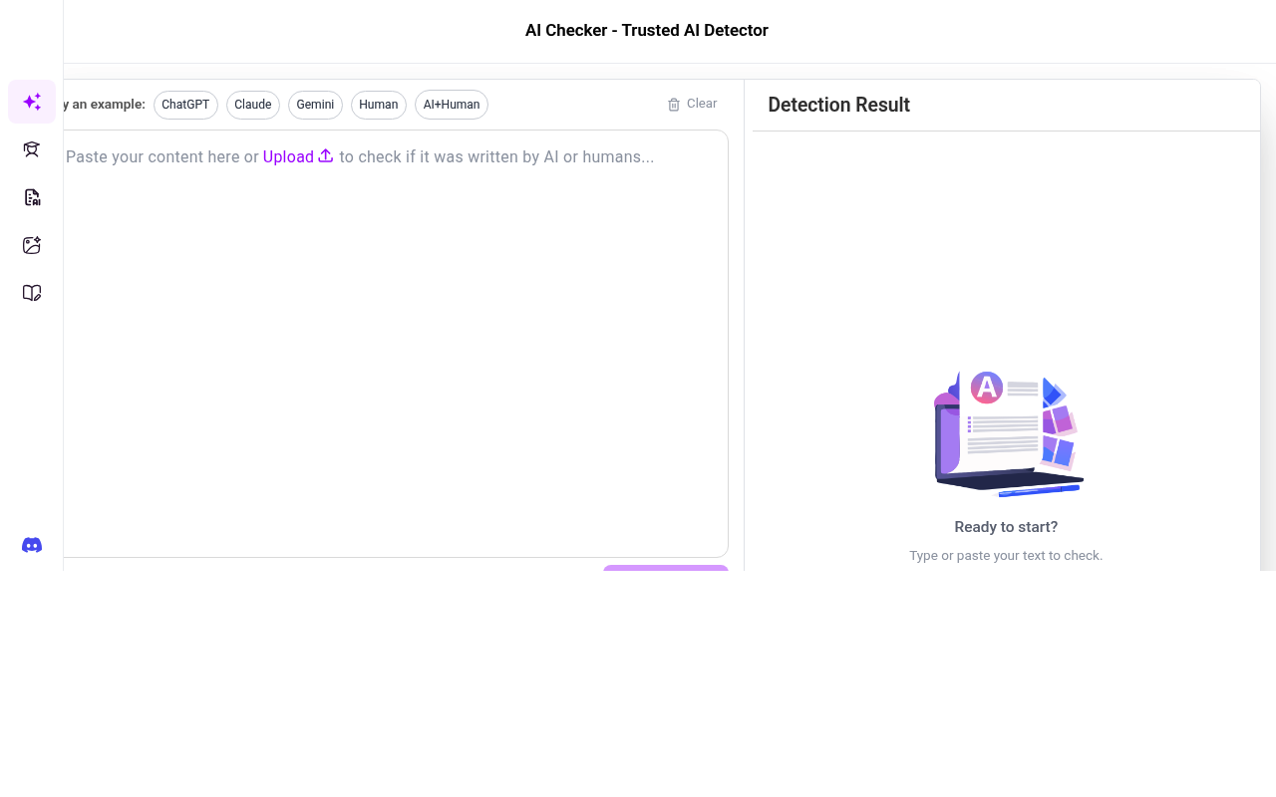Click 'Type or paste your text to check' hint
Viewport: 1276px width, 797px height.
(1006, 555)
